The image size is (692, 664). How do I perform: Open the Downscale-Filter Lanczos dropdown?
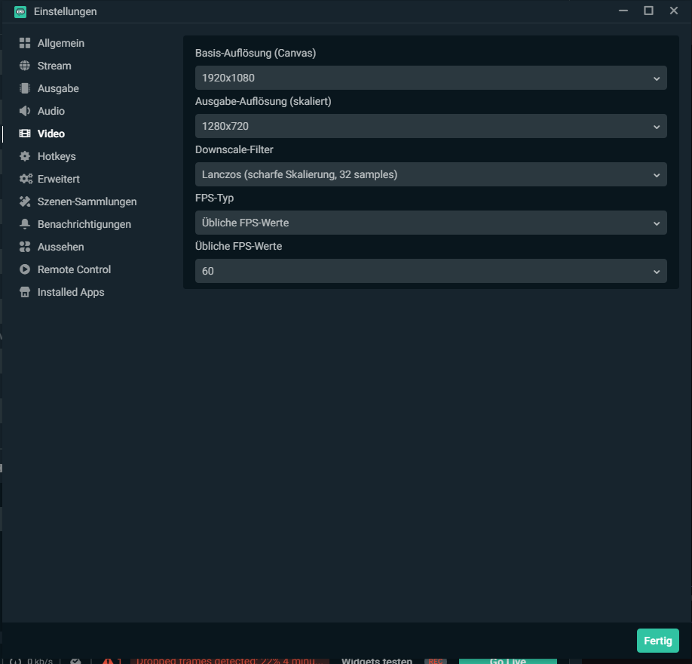pos(430,174)
